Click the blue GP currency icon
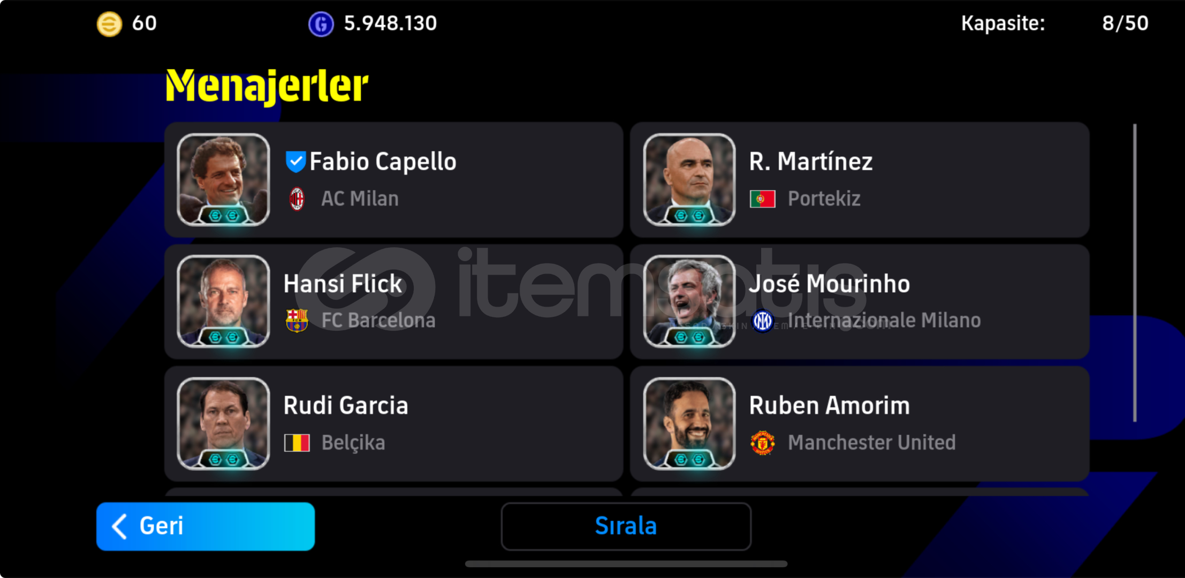Viewport: 1185px width, 578px height. (321, 24)
